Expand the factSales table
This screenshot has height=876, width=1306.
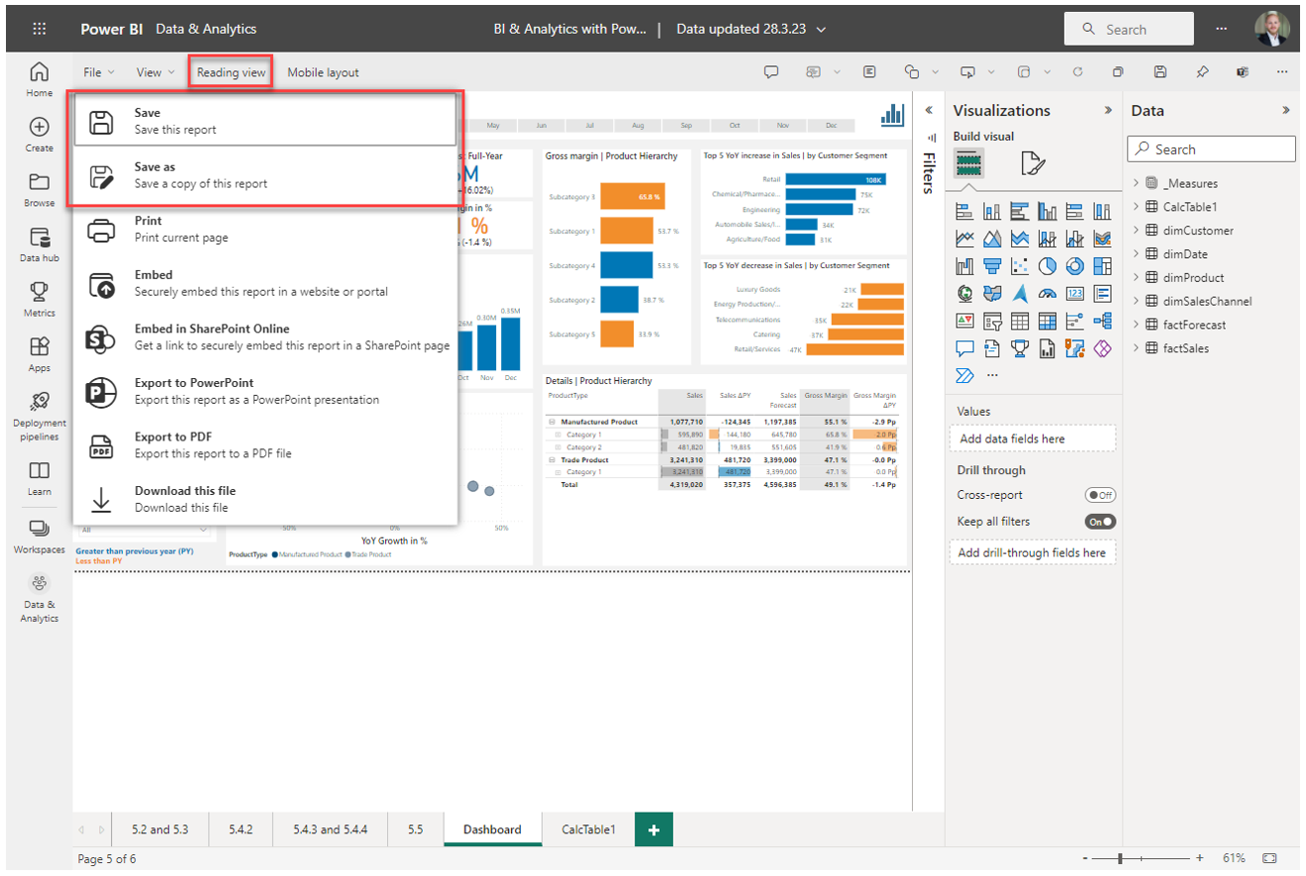(x=1136, y=348)
